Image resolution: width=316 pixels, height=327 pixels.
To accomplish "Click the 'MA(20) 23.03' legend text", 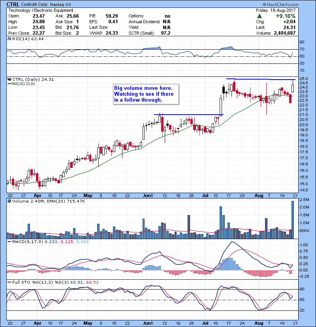I will (23, 84).
